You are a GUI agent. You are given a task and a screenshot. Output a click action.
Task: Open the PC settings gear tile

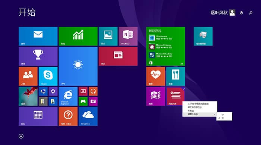coord(53,91)
